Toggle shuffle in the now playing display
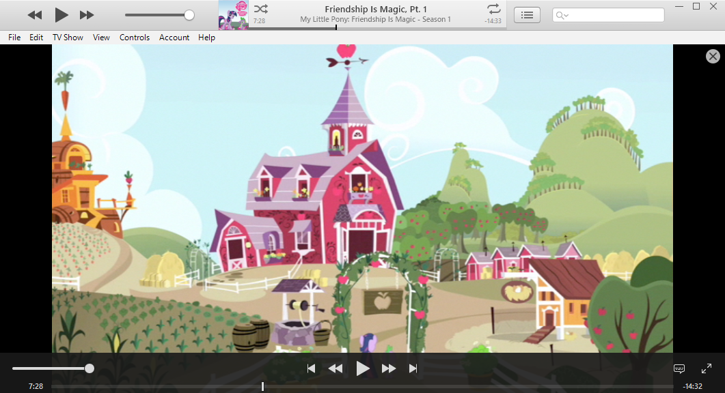This screenshot has height=393, width=725. tap(260, 10)
